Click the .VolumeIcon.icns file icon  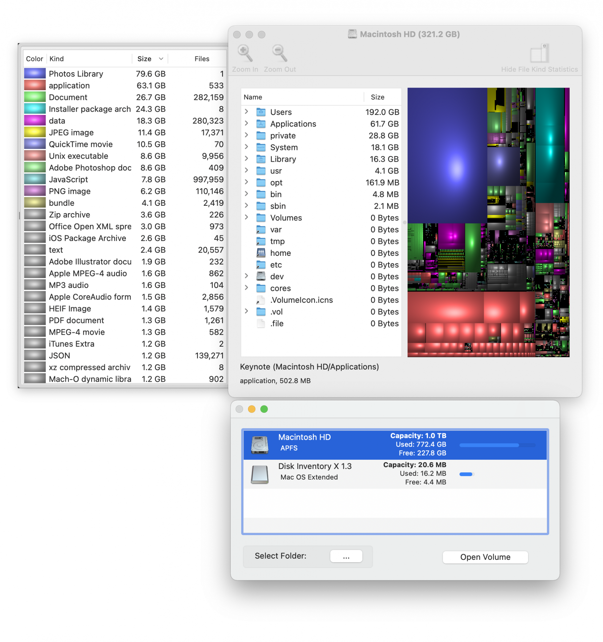(261, 300)
